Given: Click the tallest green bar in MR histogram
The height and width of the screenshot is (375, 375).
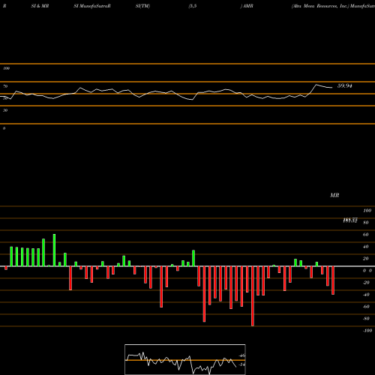Looking at the screenshot, I should pyautogui.click(x=54, y=250).
